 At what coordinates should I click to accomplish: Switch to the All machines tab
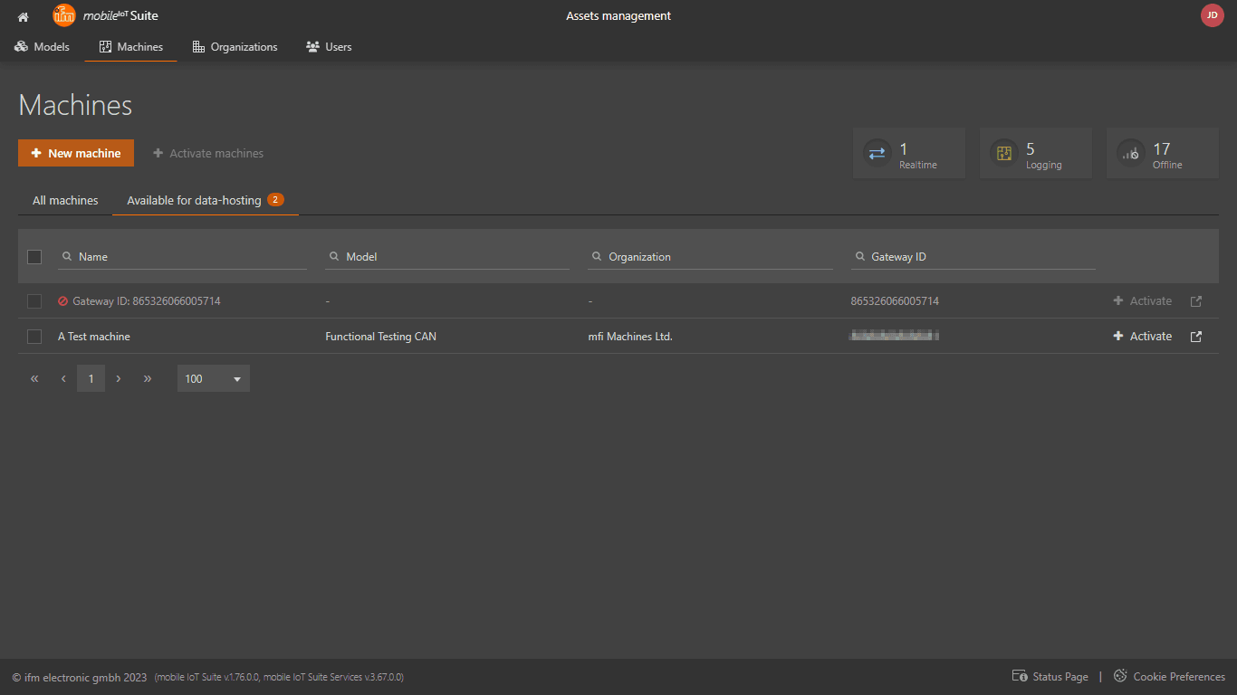65,201
